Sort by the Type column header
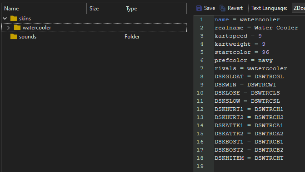The height and width of the screenshot is (172, 305). 155,9
